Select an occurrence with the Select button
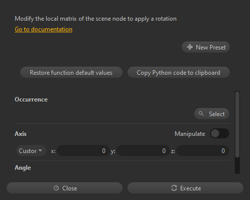This screenshot has height=200, width=250. pos(212,114)
